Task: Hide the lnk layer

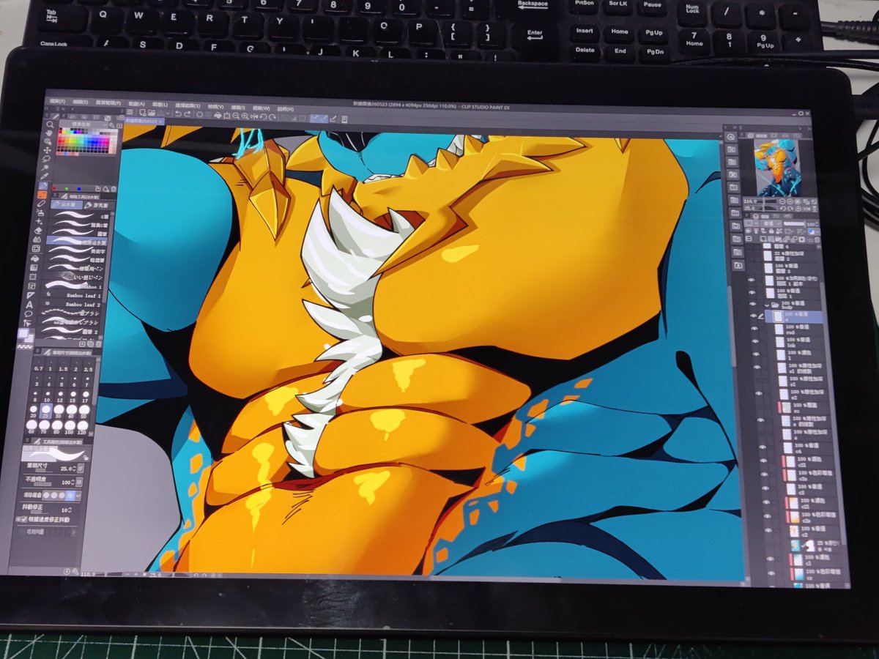Action: [755, 340]
